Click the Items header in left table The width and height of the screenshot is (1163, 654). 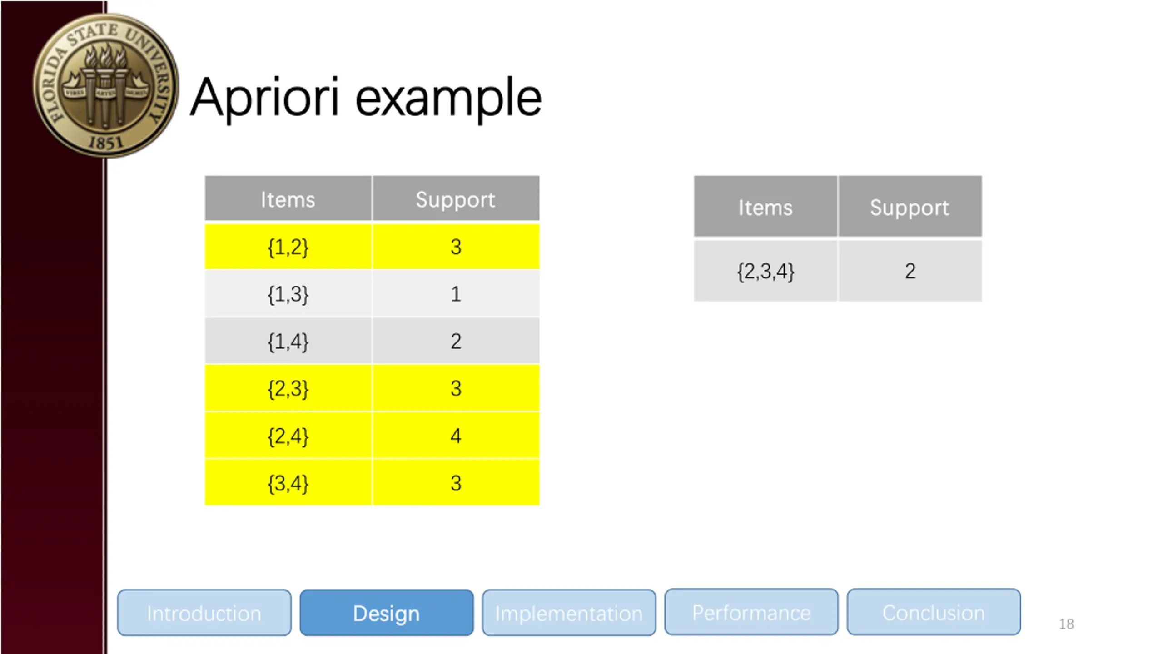[x=288, y=199]
